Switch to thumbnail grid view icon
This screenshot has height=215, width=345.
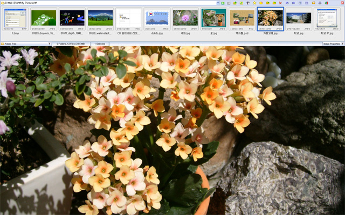click(300, 3)
